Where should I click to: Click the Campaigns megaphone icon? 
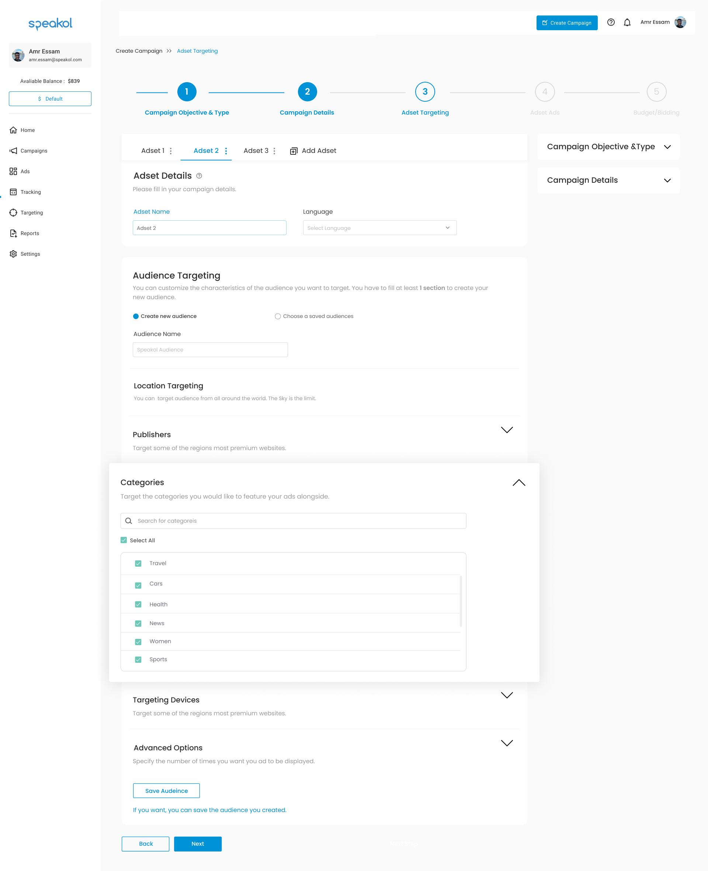point(13,151)
